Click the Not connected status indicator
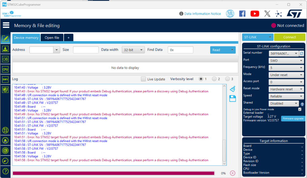This screenshot has width=307, height=178. (288, 25)
